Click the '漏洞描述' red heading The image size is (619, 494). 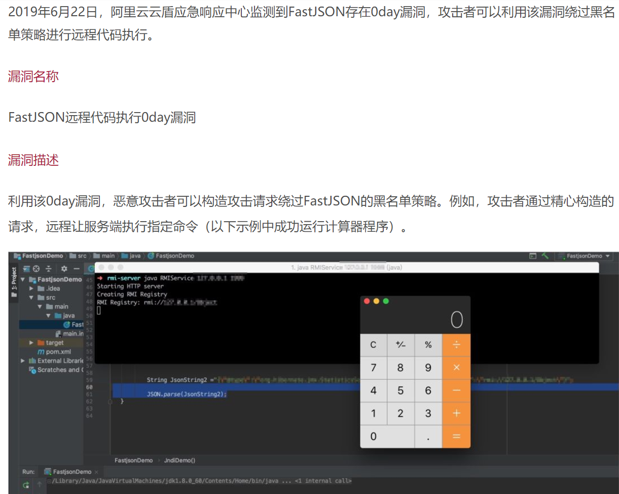click(33, 160)
